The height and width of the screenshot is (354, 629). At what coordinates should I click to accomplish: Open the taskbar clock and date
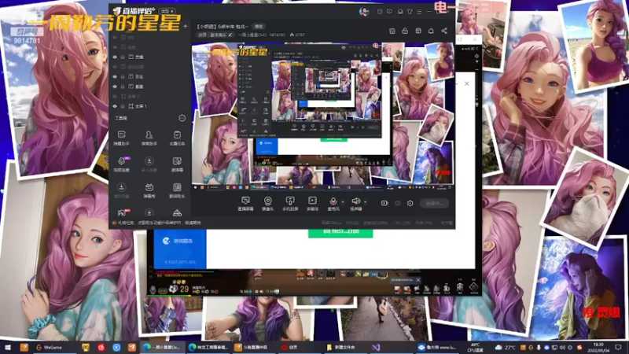click(x=598, y=347)
